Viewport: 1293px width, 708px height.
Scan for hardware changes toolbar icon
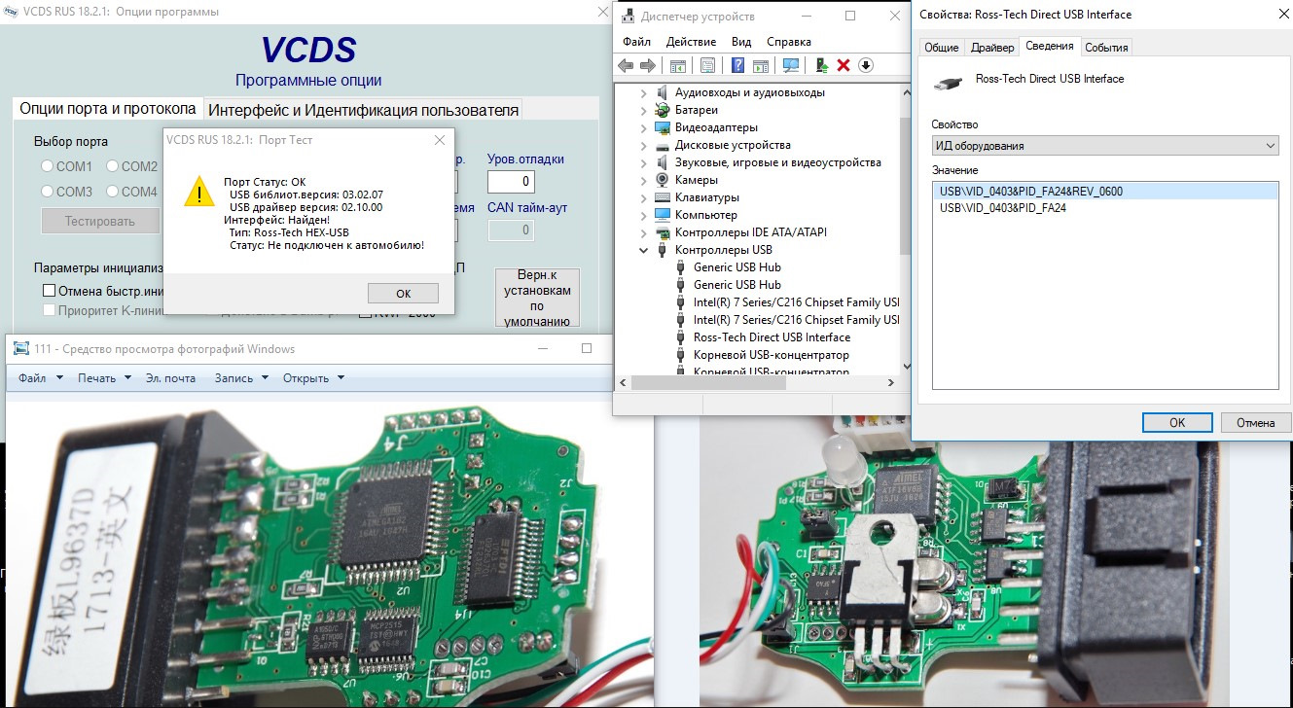(x=790, y=65)
